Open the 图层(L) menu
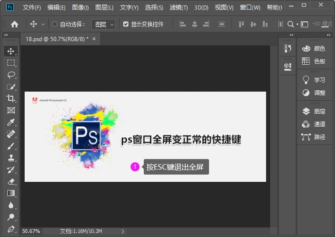Screen dimensions: 335x237 (x=104, y=7)
